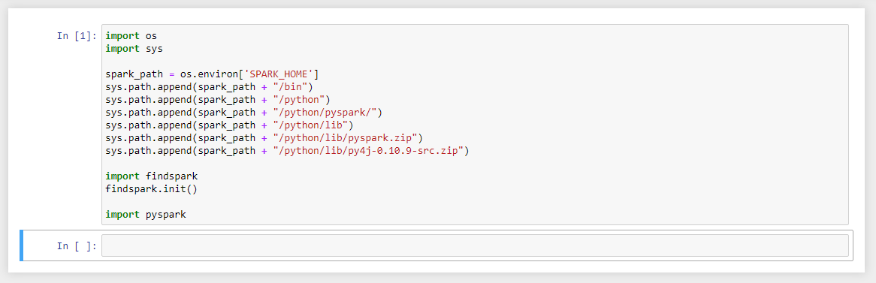Screen dimensions: 876x283
Task: Click the blank line above 'import findspark'
Action: click(475, 164)
